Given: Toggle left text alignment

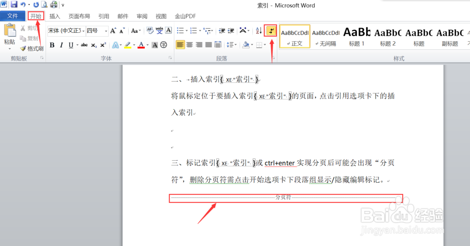Looking at the screenshot, I should [x=180, y=45].
